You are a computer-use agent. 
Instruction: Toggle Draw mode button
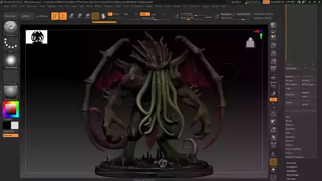(x=63, y=16)
